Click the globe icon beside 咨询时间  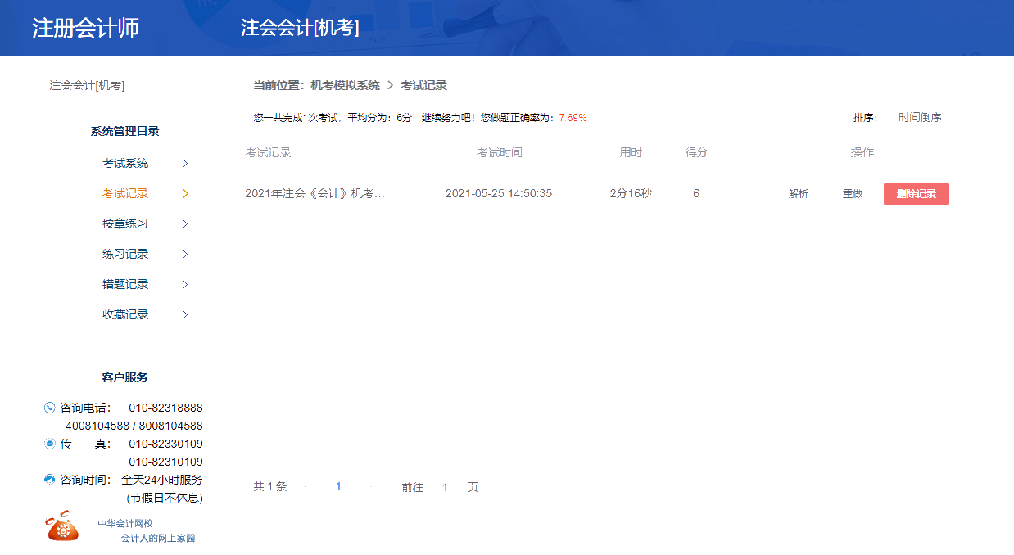[x=48, y=480]
